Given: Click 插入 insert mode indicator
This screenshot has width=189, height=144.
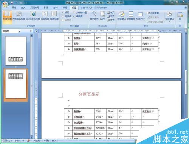Looking at the screenshot, I should coord(54,141).
